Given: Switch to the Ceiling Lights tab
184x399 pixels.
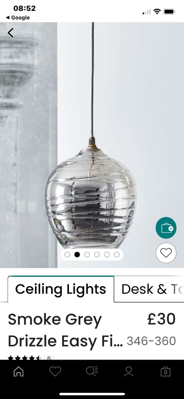Looking at the screenshot, I should [x=60, y=289].
